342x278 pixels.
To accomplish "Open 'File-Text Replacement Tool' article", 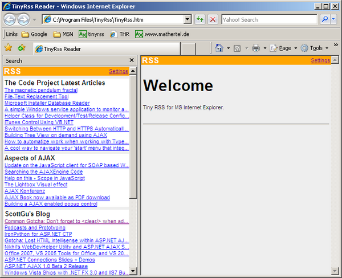I will tap(36, 97).
